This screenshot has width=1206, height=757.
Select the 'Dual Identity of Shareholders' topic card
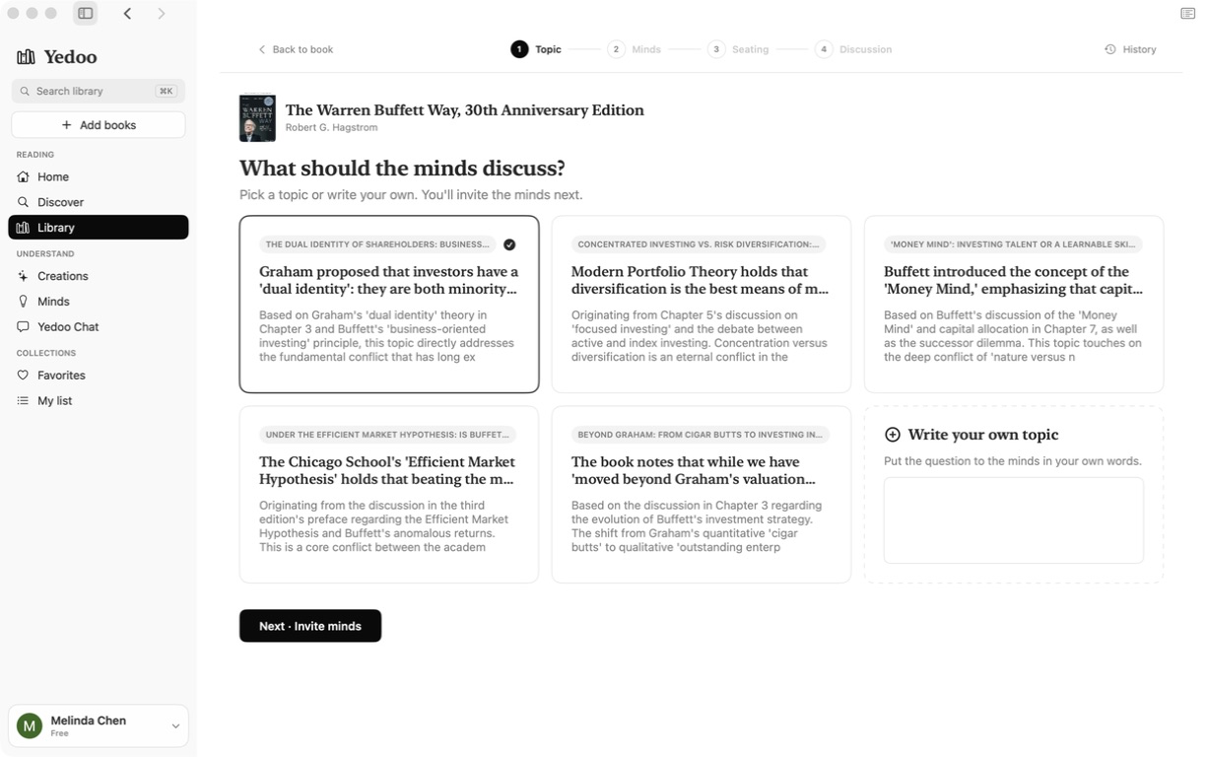tap(389, 305)
